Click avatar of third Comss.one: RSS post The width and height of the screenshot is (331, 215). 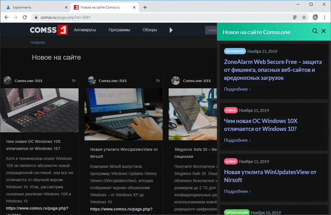[176, 81]
